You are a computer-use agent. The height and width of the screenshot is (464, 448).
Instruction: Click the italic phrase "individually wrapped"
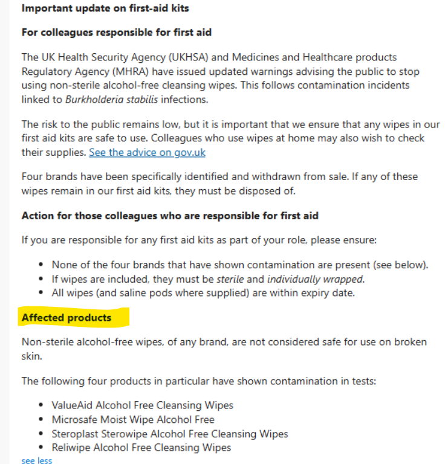click(x=315, y=279)
